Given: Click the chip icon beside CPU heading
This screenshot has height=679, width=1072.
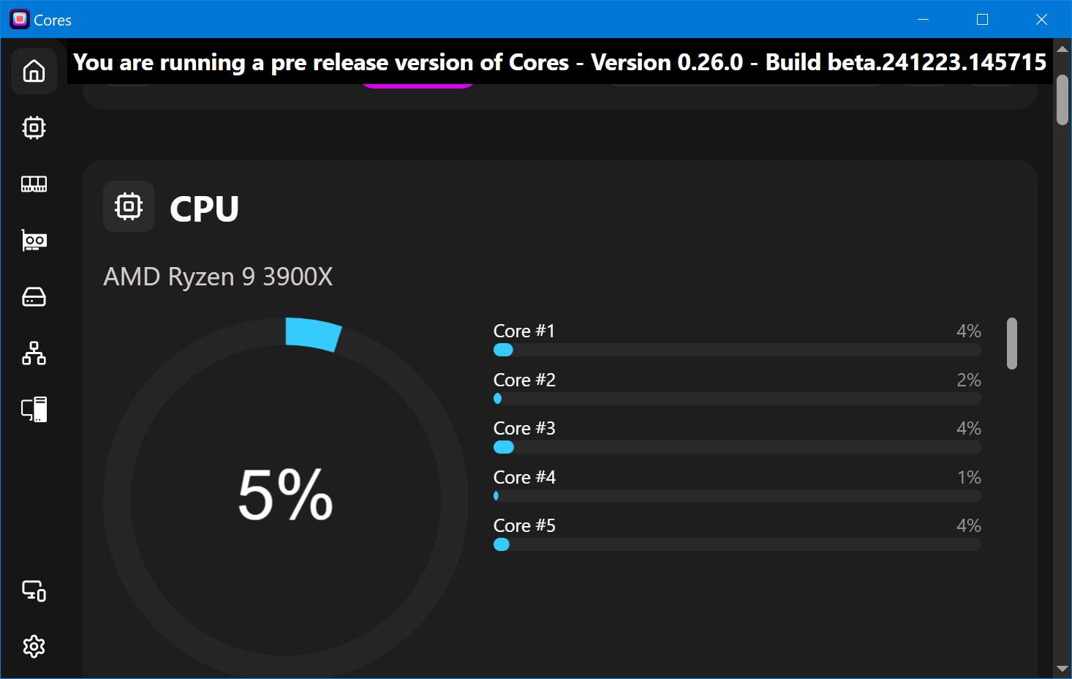Looking at the screenshot, I should pyautogui.click(x=129, y=206).
